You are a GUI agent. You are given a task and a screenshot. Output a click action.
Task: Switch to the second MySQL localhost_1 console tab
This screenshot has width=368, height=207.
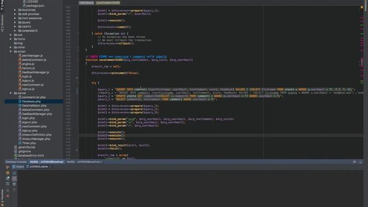pos(85,162)
